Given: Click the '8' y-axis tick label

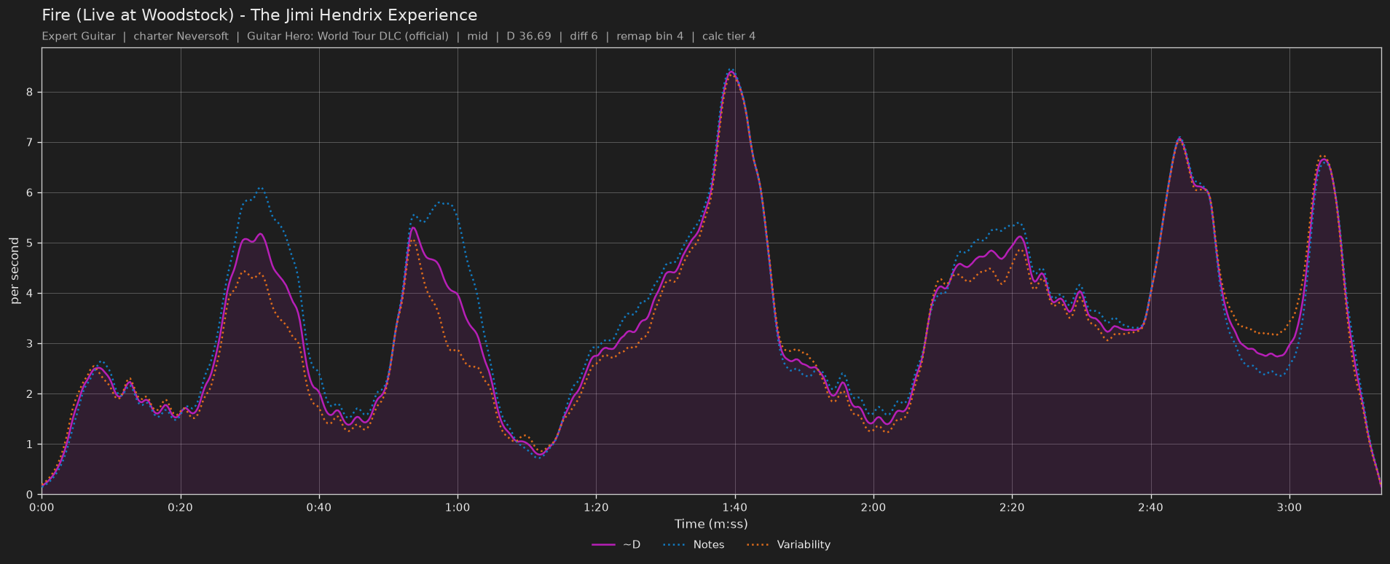Looking at the screenshot, I should (30, 93).
